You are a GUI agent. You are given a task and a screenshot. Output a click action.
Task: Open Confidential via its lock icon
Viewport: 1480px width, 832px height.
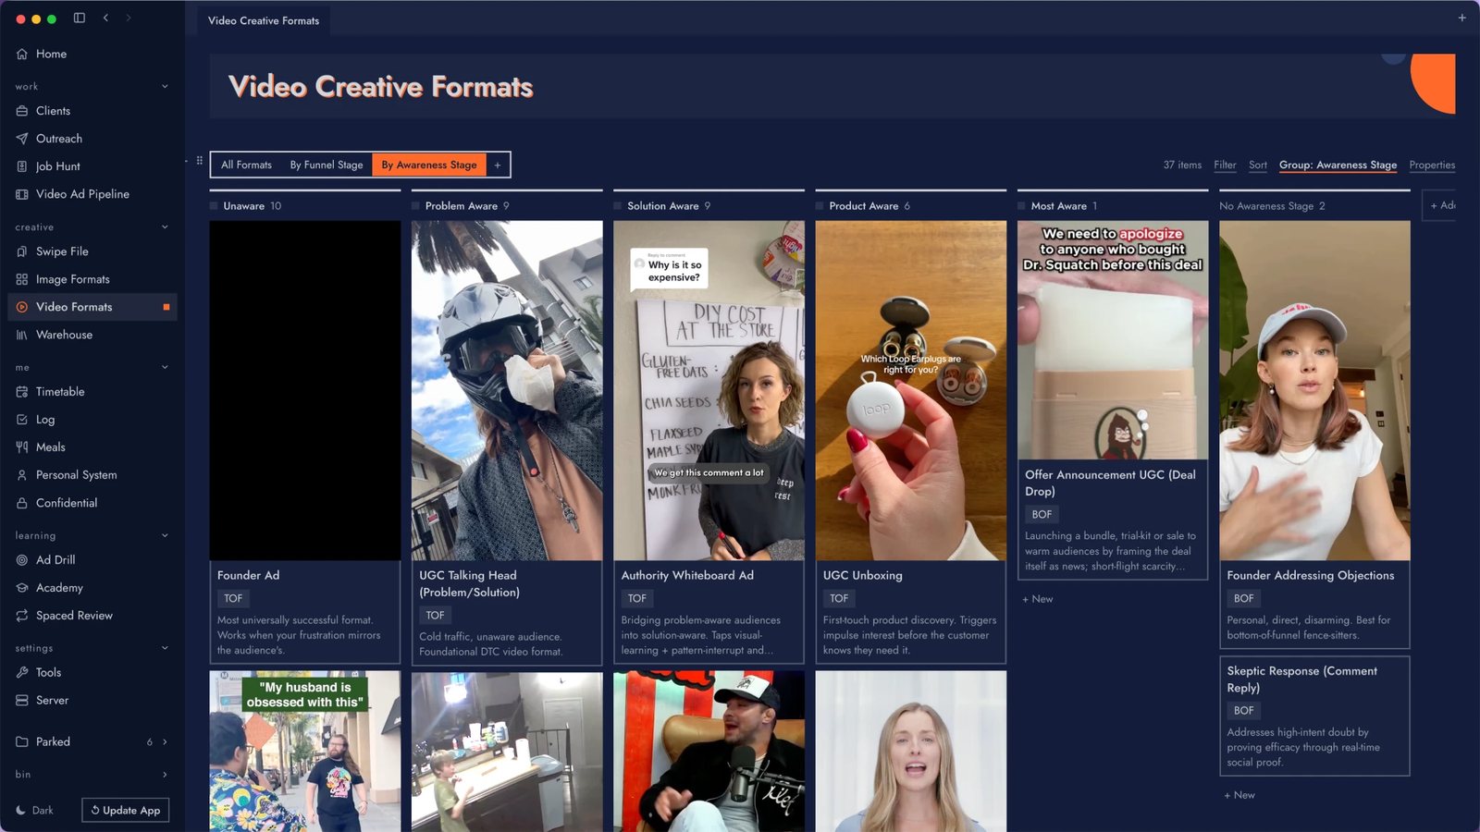[22, 503]
